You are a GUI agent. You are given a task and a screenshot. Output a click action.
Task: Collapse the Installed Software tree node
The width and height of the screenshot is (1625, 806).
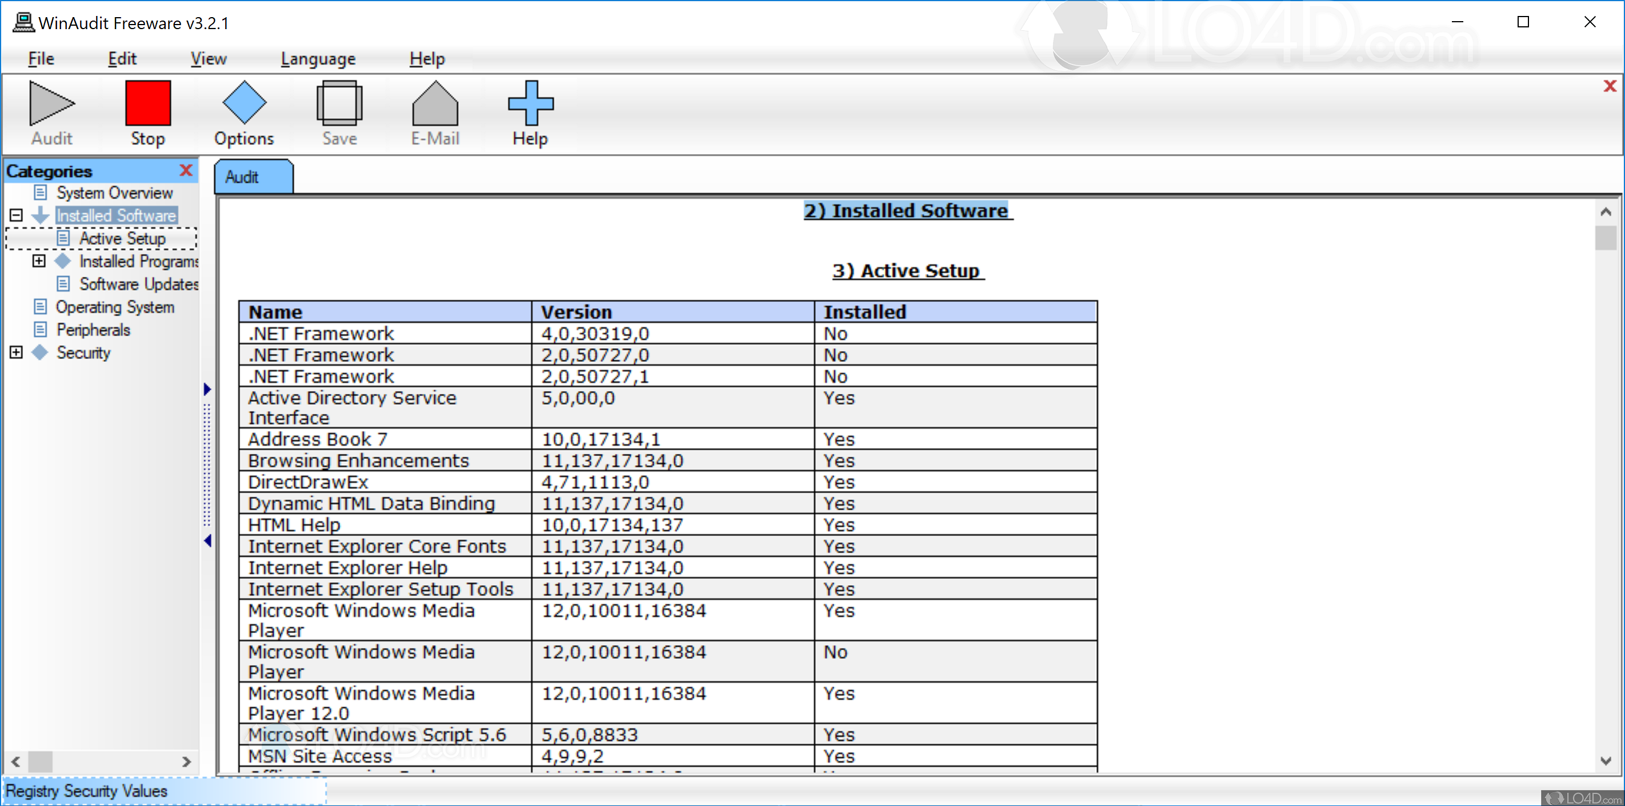pos(17,216)
